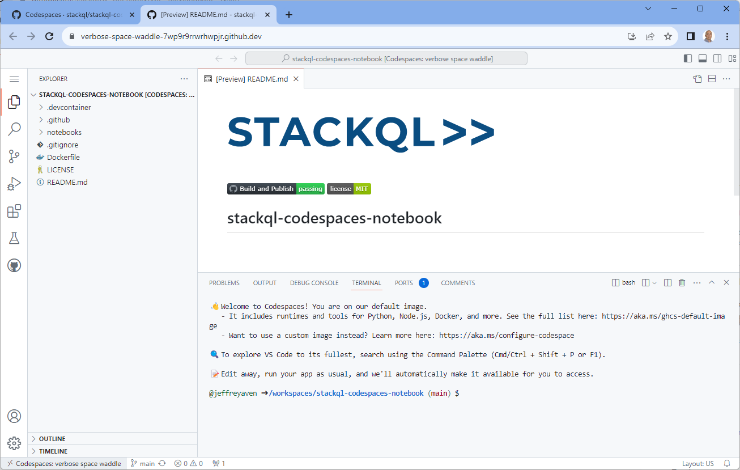Maximize the terminal panel with the chevron

[712, 282]
